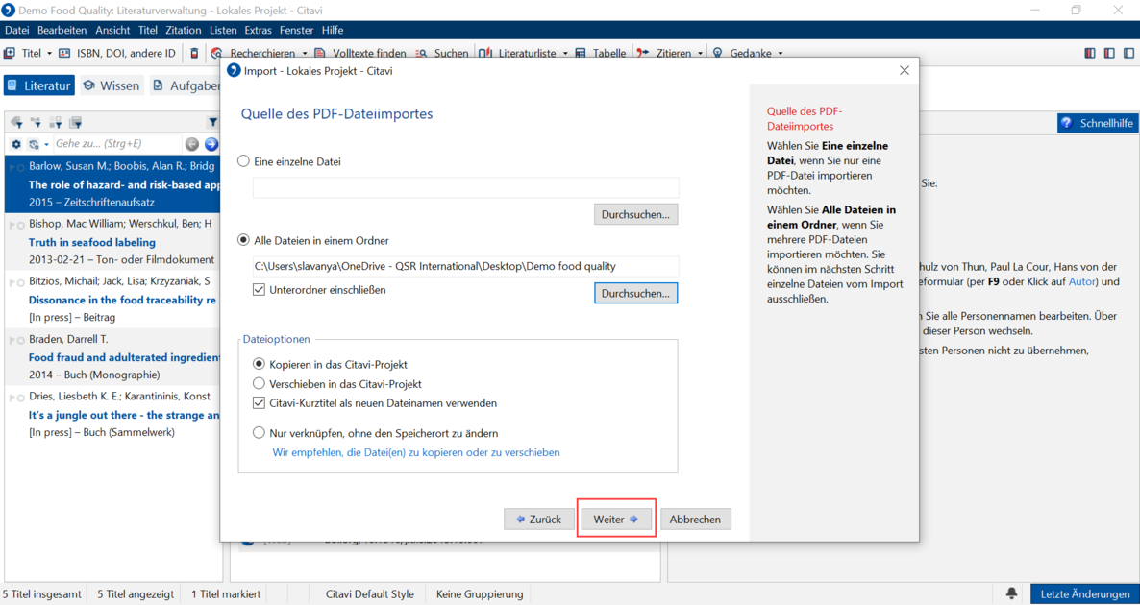Click the blue forward navigation arrow
This screenshot has height=605, width=1140.
click(x=211, y=144)
